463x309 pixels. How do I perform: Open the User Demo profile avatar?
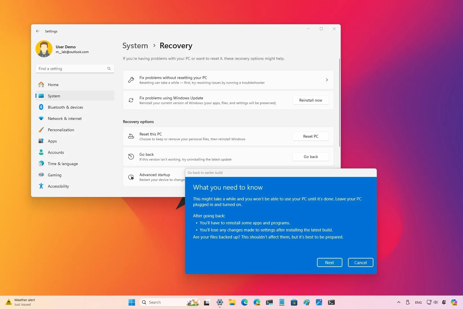coord(44,49)
